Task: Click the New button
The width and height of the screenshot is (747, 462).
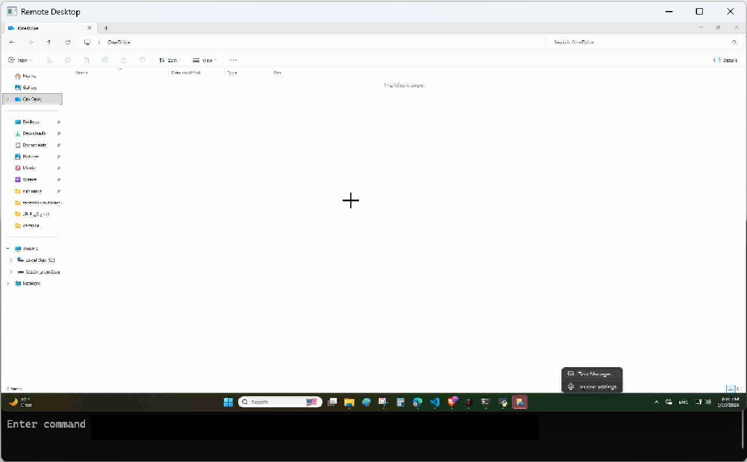Action: pyautogui.click(x=20, y=60)
